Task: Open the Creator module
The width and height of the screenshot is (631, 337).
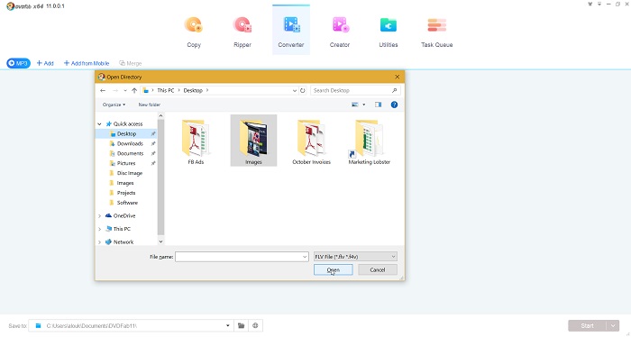Action: tap(340, 32)
